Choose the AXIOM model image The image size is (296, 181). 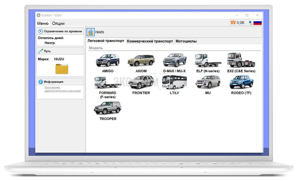tap(141, 60)
